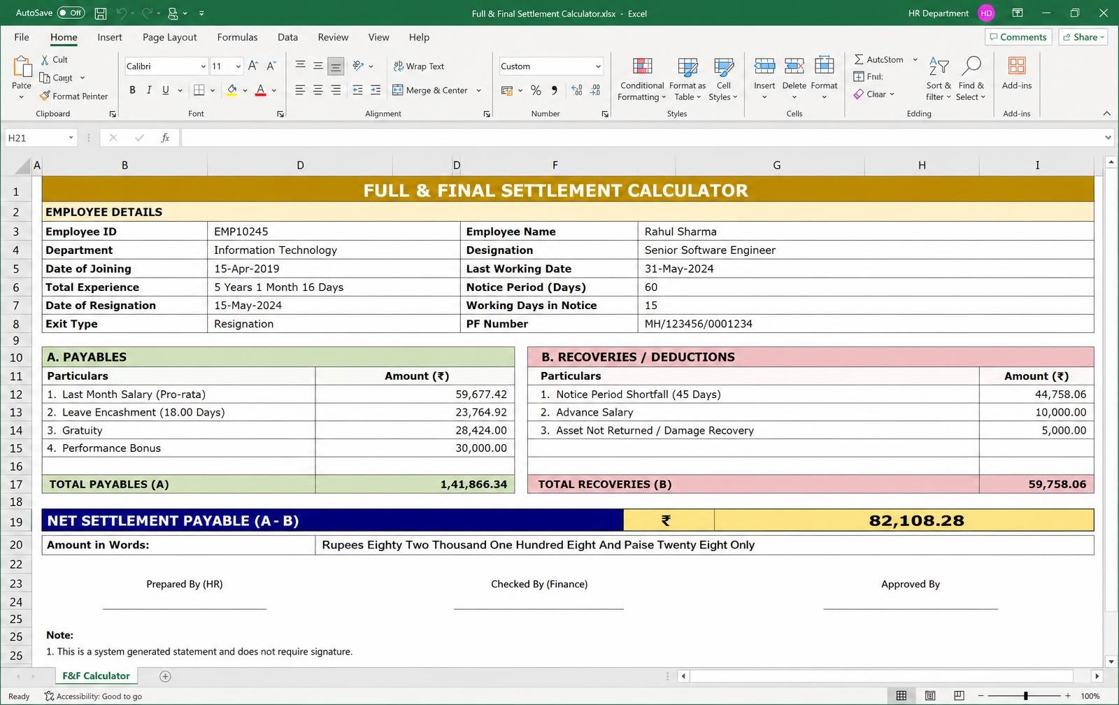Viewport: 1119px width, 705px height.
Task: Click the vertical scrollbar down arrow
Action: tap(1111, 661)
